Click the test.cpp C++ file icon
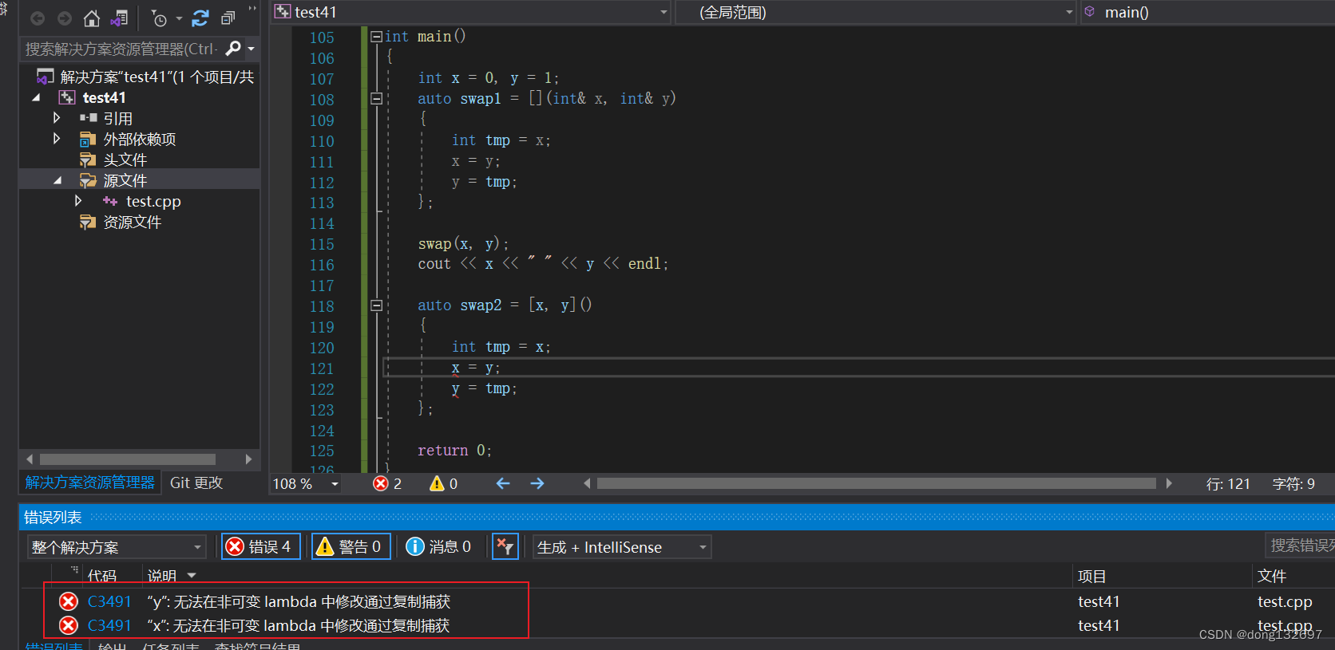Viewport: 1335px width, 650px height. tap(110, 201)
